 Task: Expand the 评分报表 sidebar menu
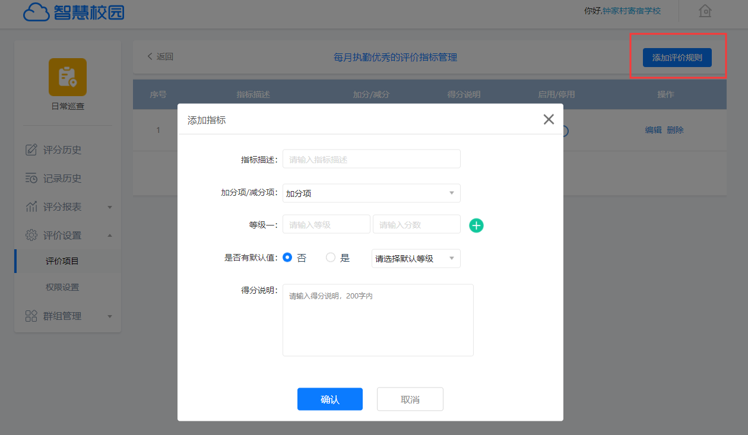(68, 207)
